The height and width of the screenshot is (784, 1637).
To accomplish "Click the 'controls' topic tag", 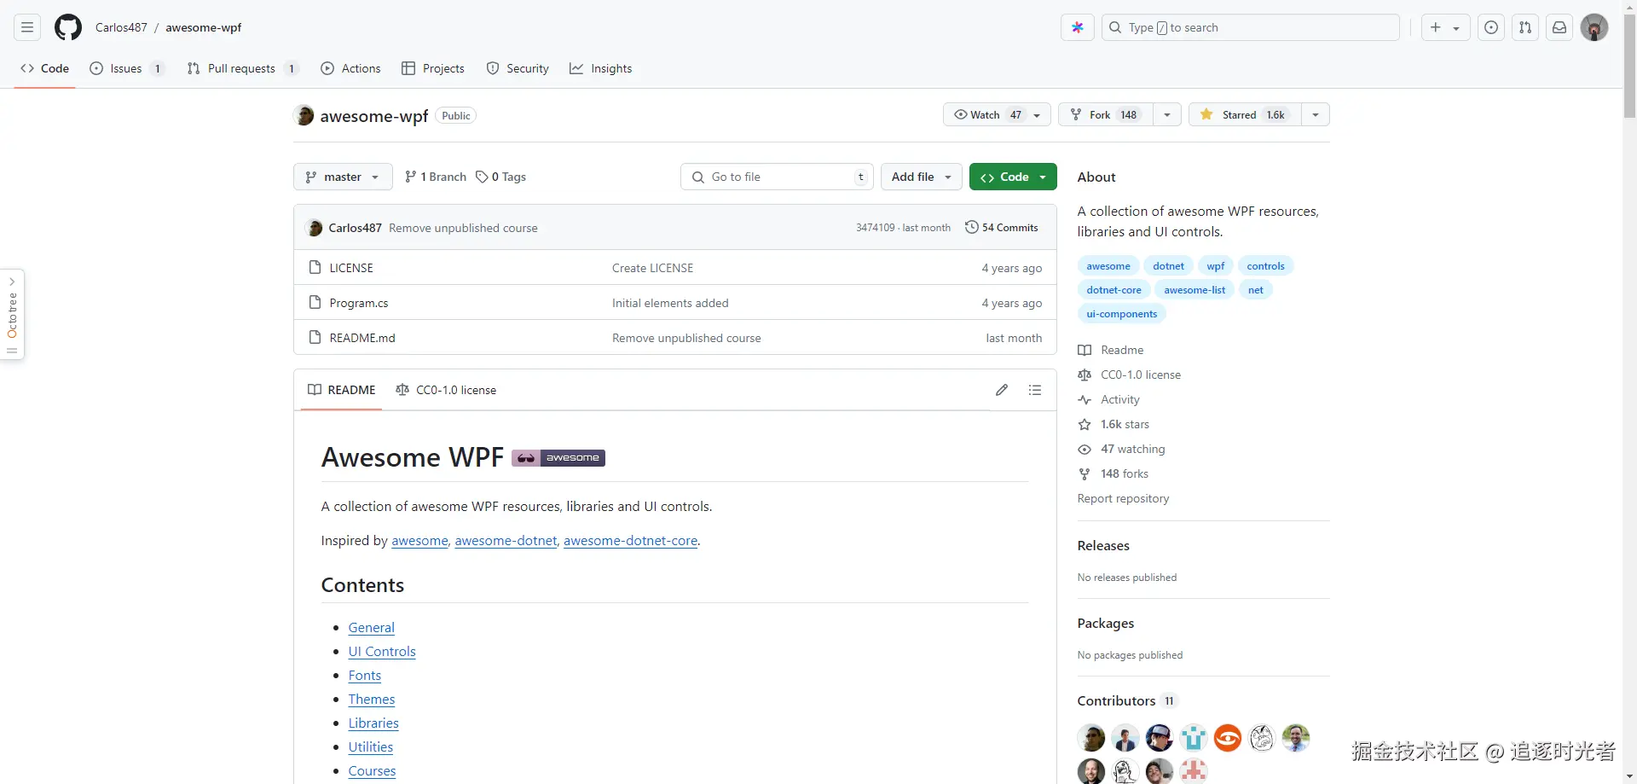I will coord(1265,266).
